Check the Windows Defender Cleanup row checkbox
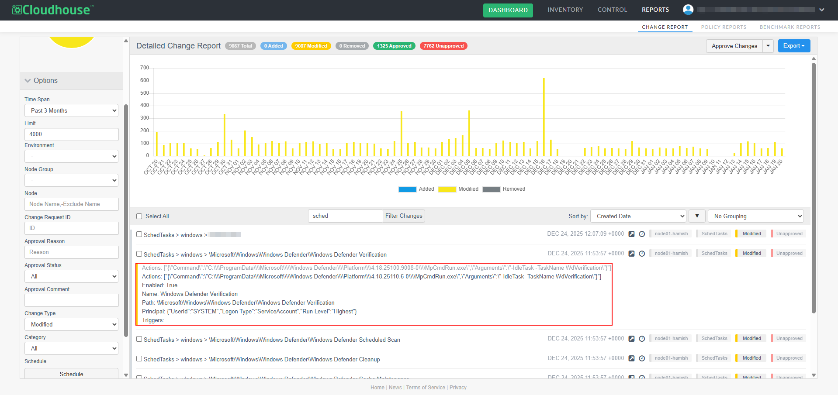Screen dimensions: 838x395 point(139,359)
